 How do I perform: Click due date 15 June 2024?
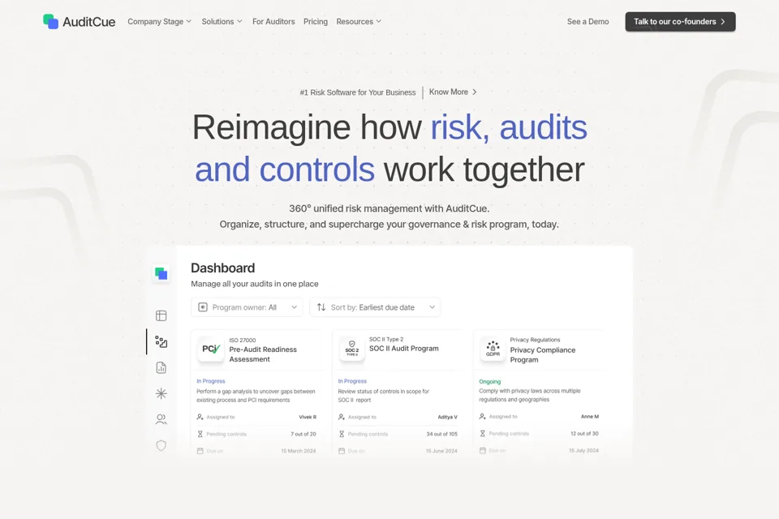click(x=441, y=450)
